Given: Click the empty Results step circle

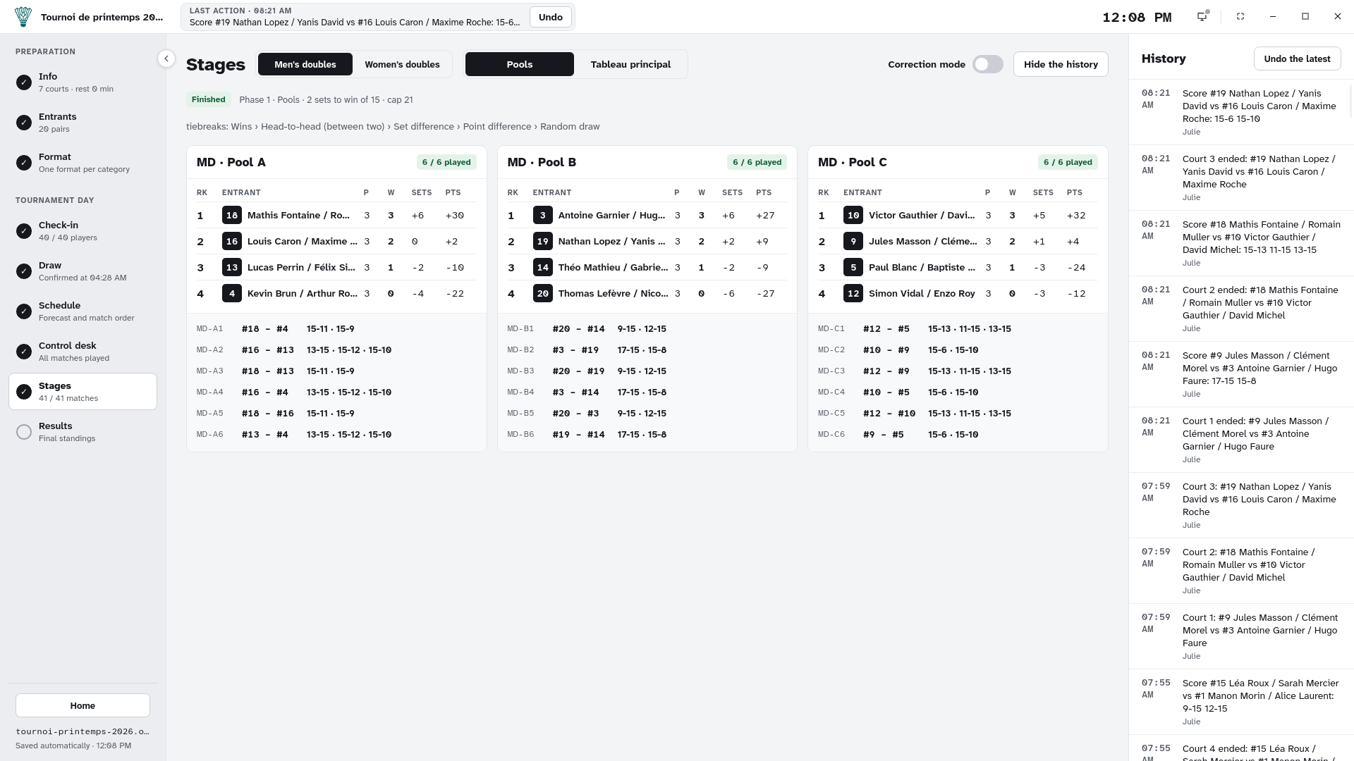Looking at the screenshot, I should click(24, 432).
